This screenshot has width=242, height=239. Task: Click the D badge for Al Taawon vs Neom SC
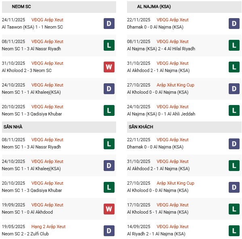pyautogui.click(x=109, y=24)
